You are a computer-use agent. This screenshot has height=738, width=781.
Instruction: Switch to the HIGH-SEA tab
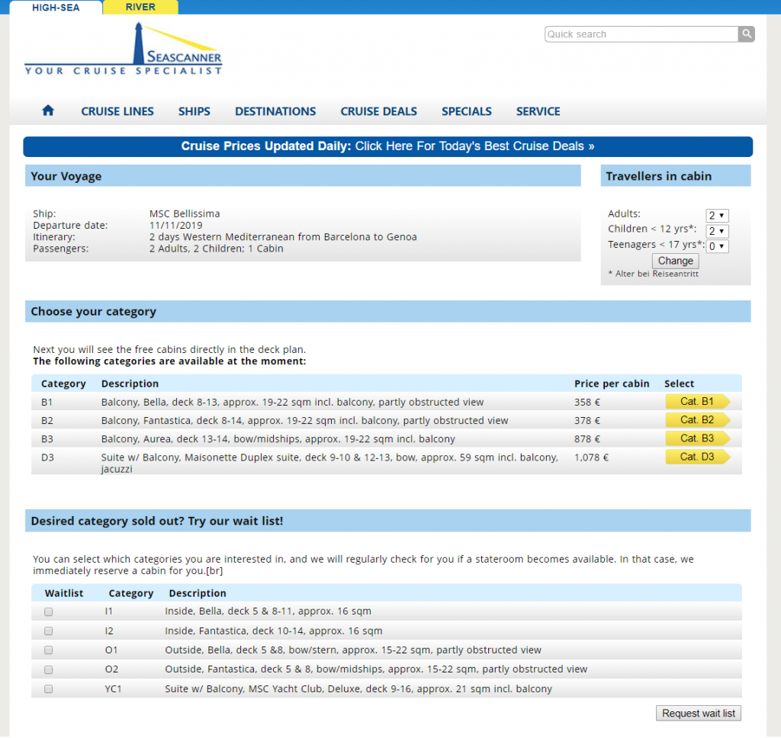pos(56,8)
